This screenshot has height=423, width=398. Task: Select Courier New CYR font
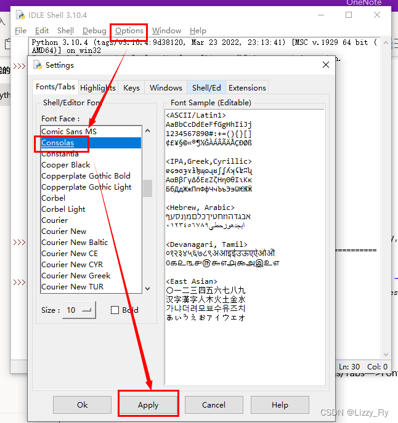91,264
